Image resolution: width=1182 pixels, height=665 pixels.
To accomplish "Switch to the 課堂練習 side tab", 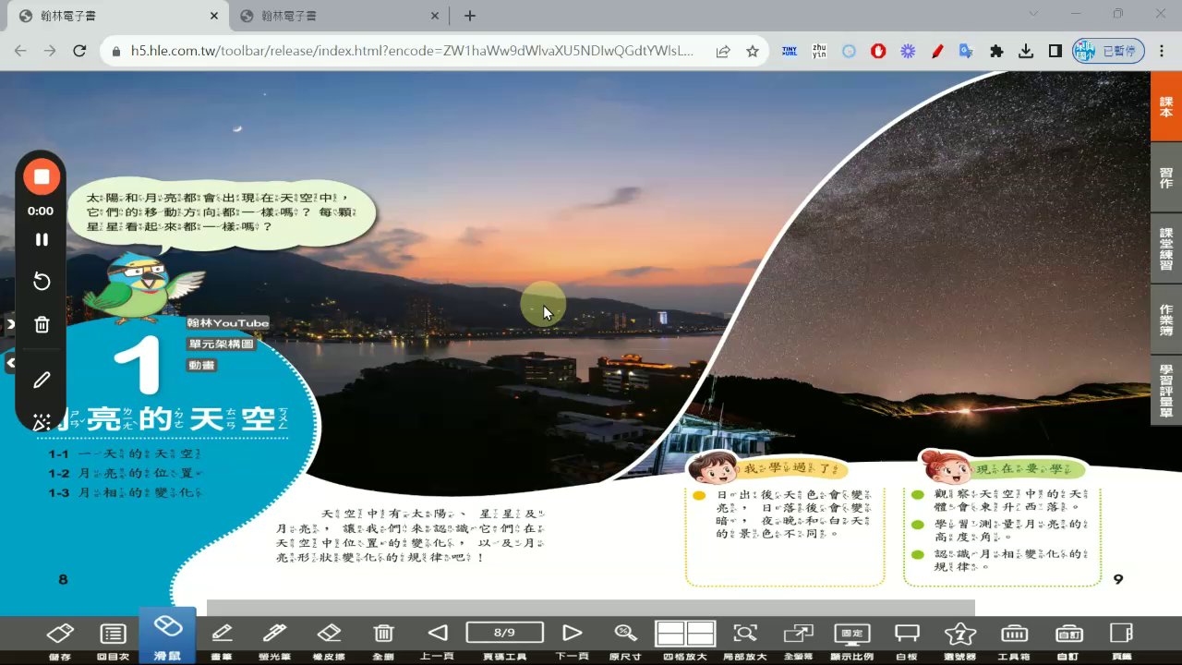I will [x=1166, y=248].
